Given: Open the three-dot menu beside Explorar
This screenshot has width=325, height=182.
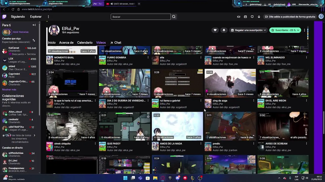Looking at the screenshot, I should [x=48, y=17].
